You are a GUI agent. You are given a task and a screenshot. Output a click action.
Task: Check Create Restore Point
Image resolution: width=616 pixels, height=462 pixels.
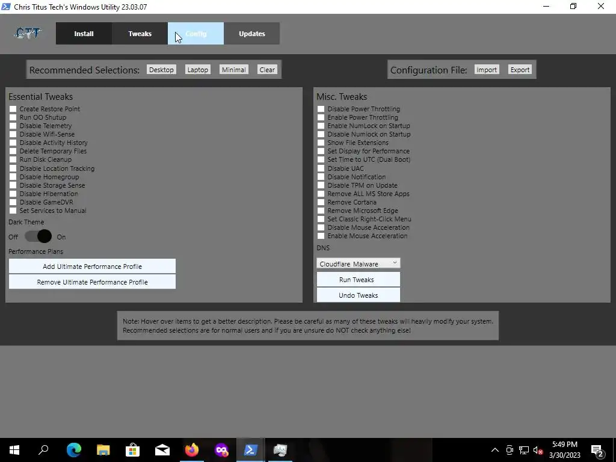point(13,109)
